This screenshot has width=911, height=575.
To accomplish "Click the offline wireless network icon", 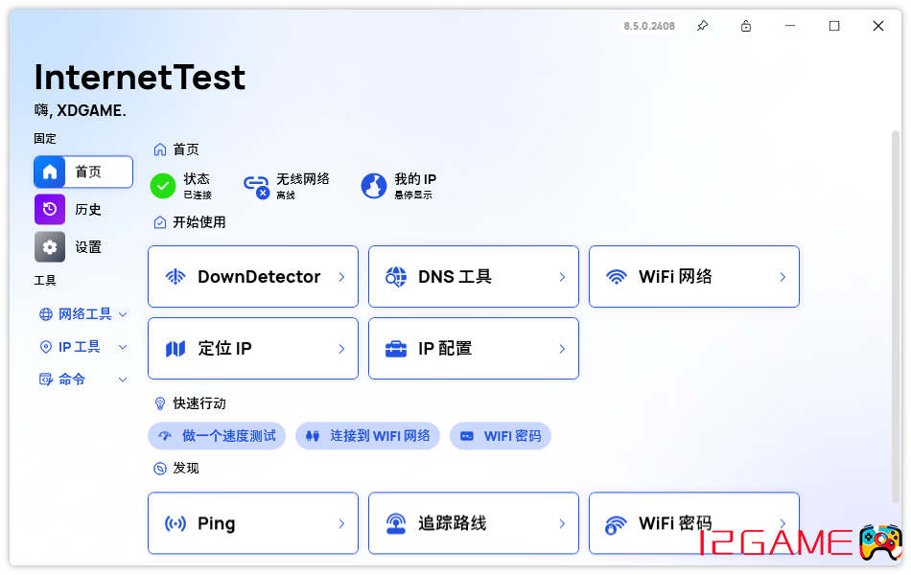I will (x=256, y=186).
